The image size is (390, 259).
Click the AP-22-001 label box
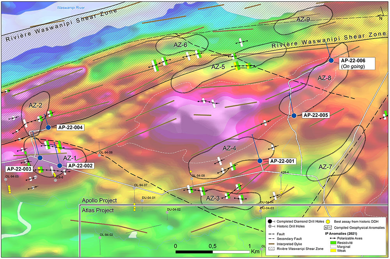click(282, 161)
